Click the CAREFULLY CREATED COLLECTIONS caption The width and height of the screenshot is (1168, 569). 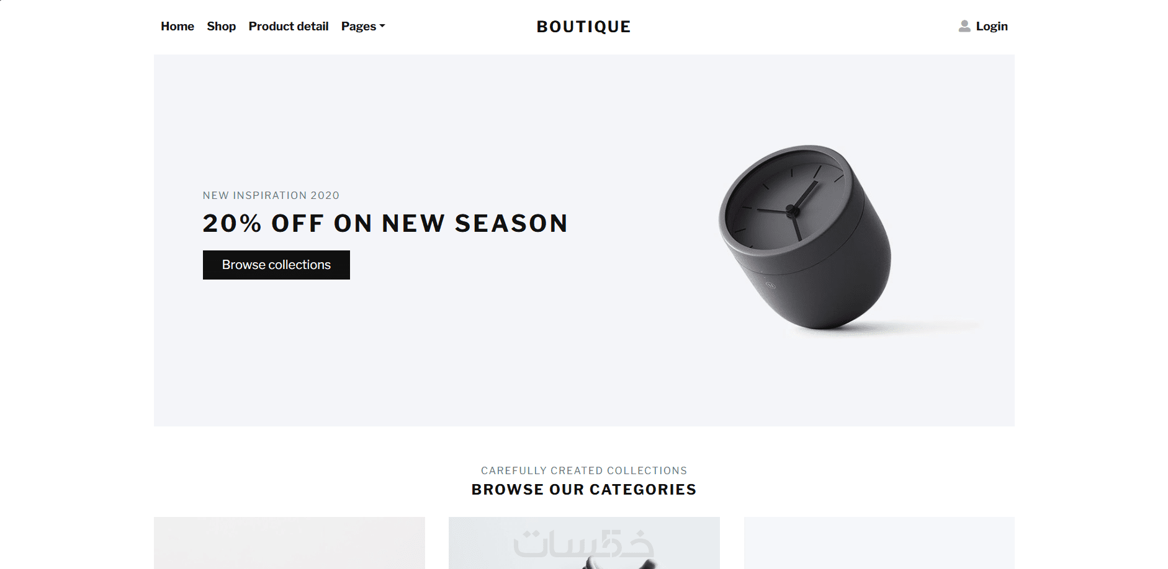coord(584,470)
